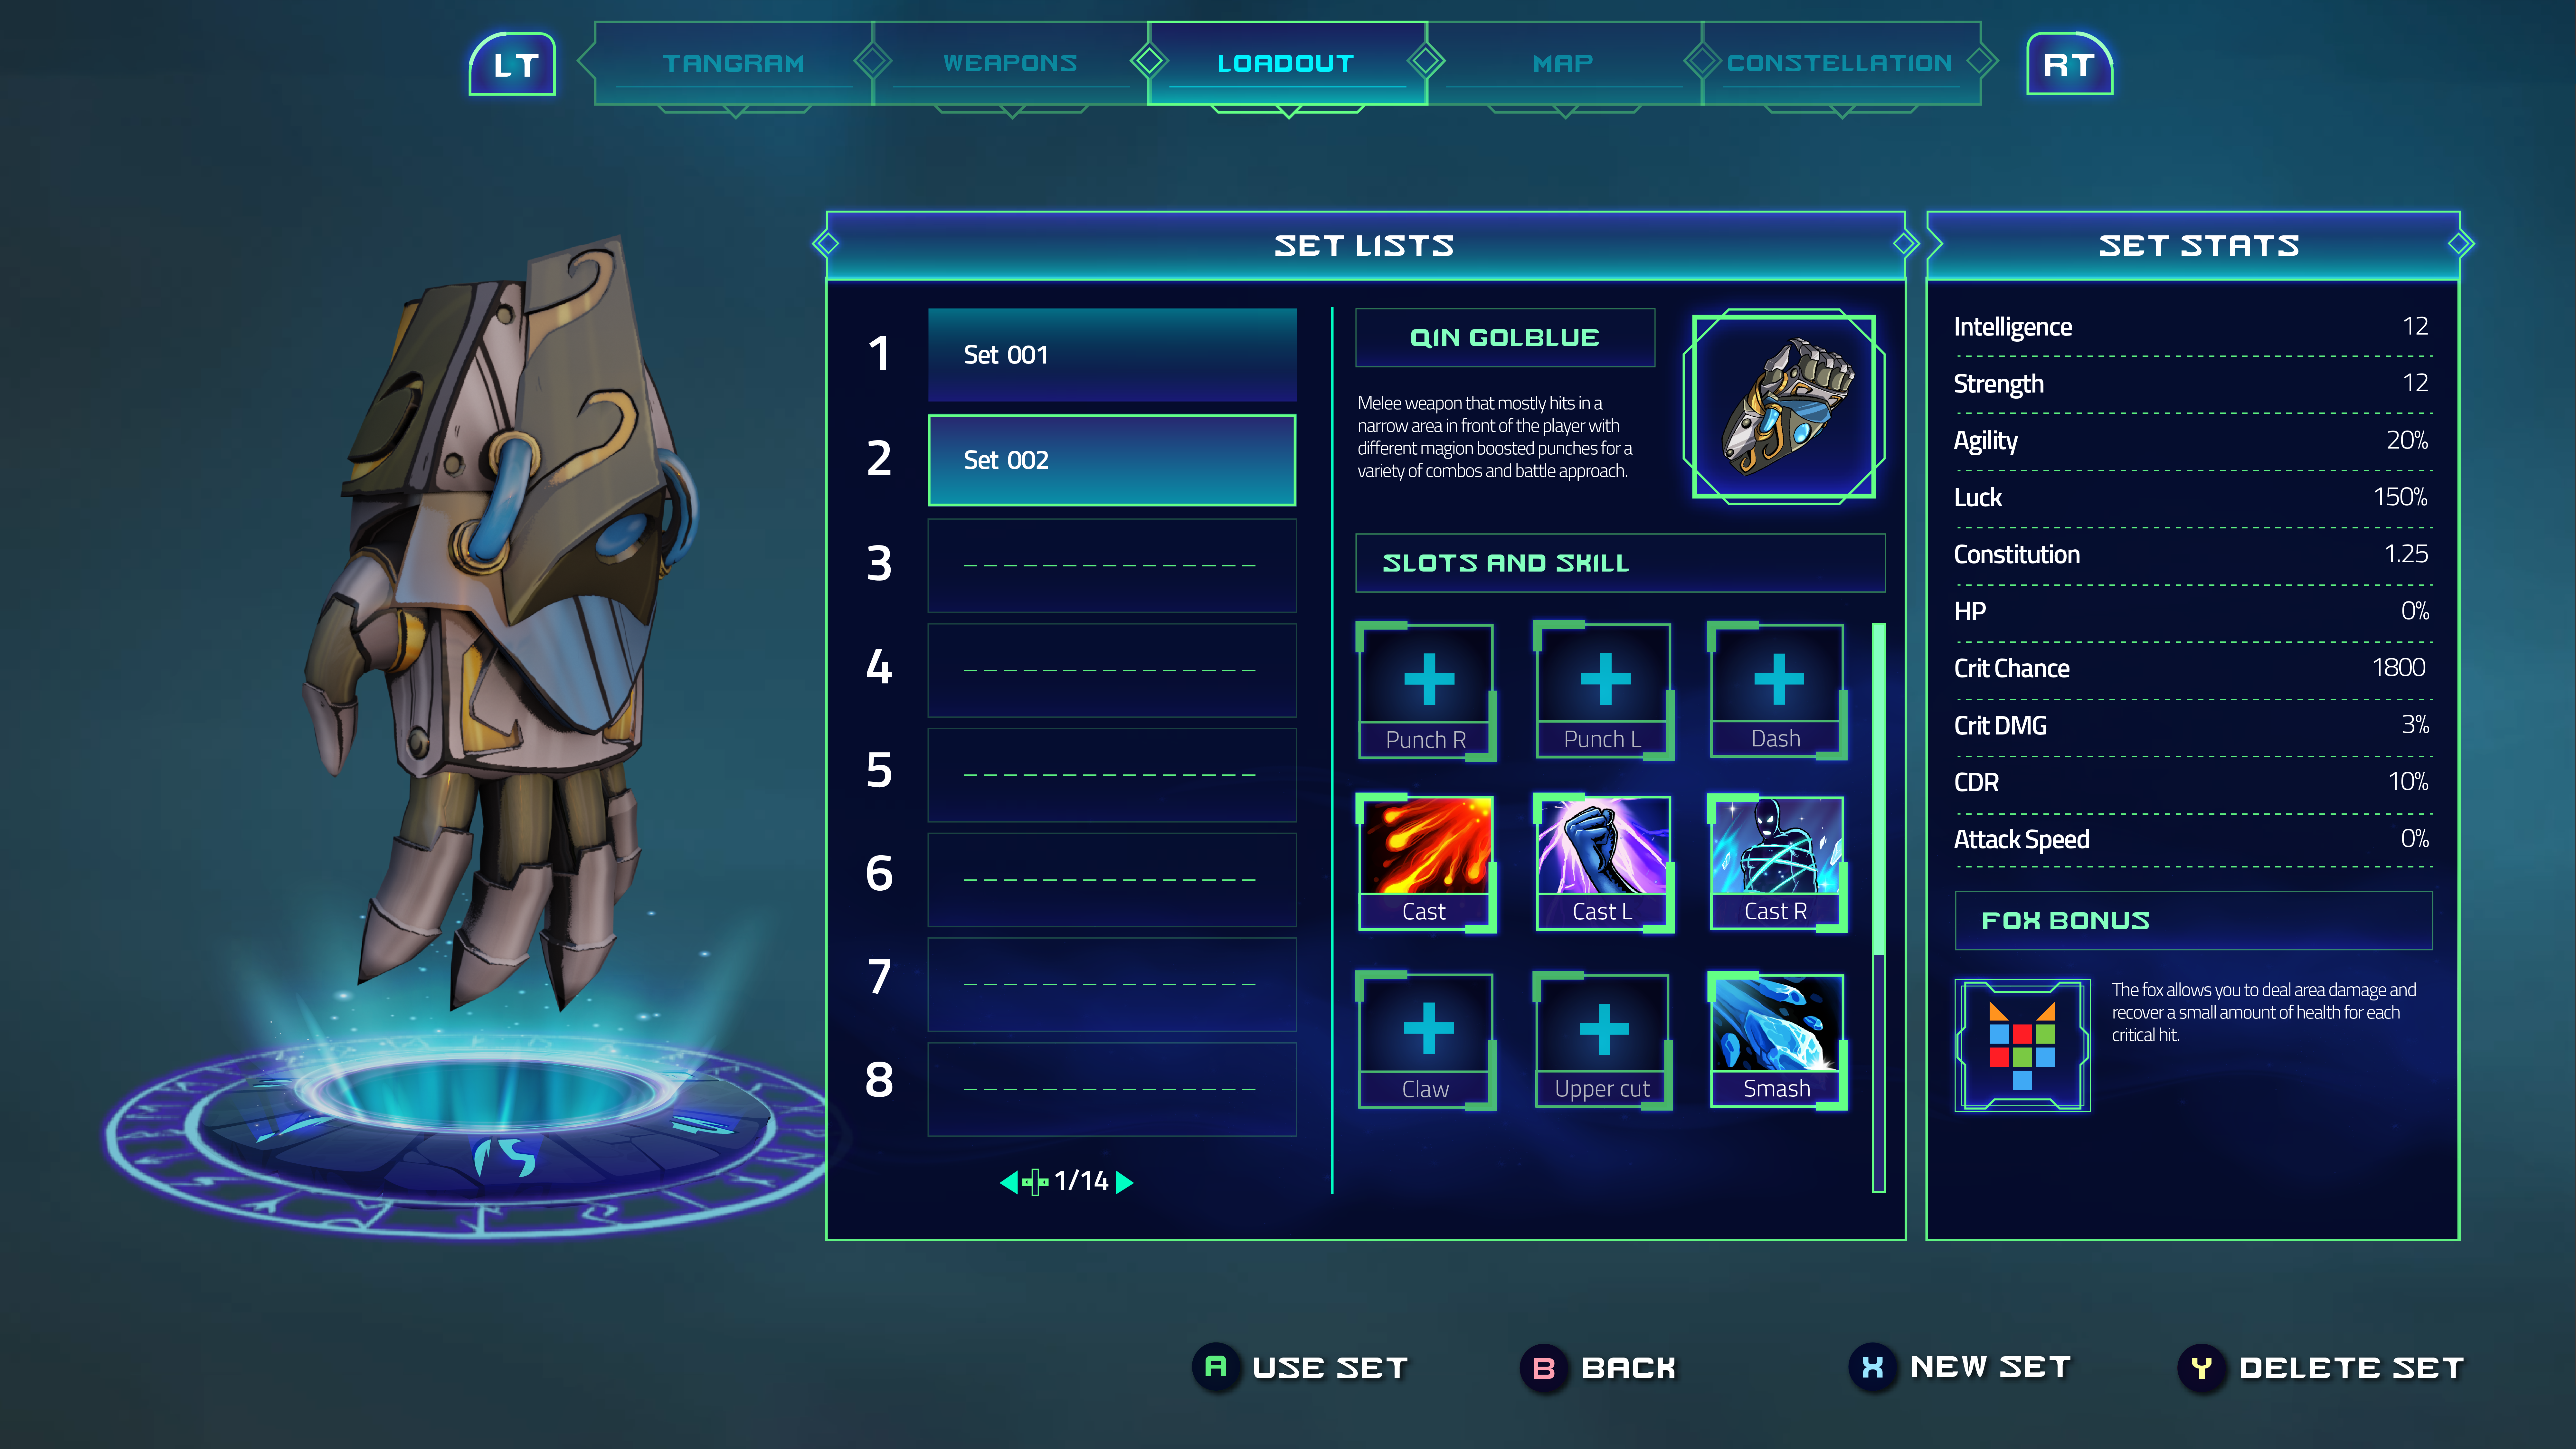Click the Fox Bonus tangram icon
Screen dimensions: 2576x1449
coord(2022,1045)
